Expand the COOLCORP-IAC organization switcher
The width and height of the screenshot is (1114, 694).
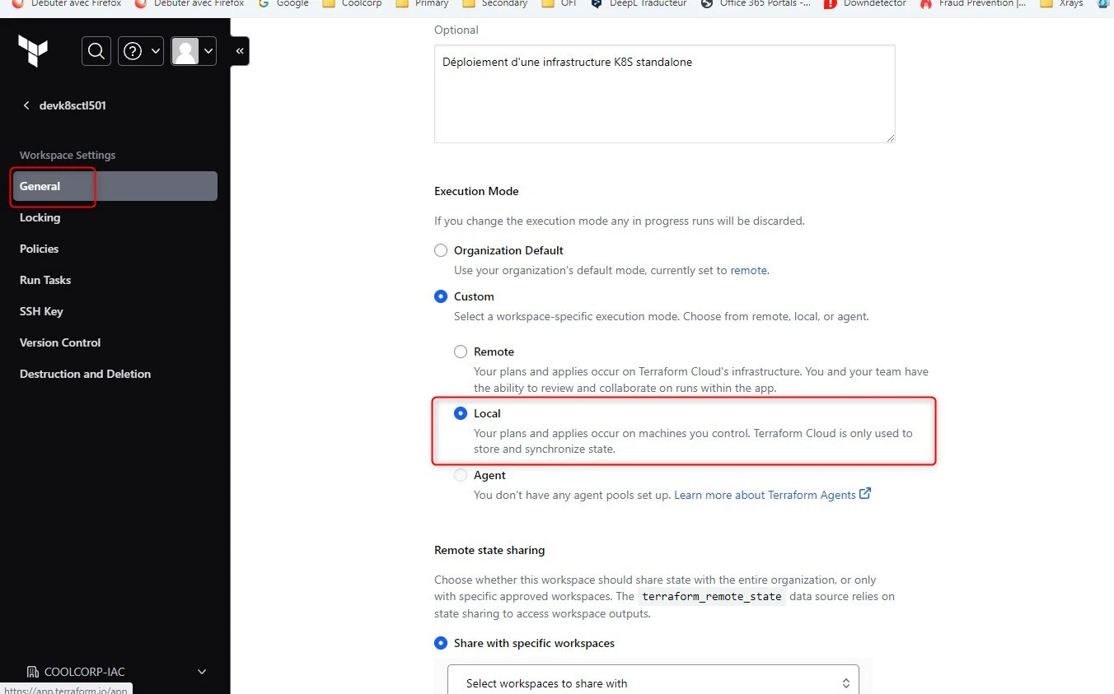point(115,672)
